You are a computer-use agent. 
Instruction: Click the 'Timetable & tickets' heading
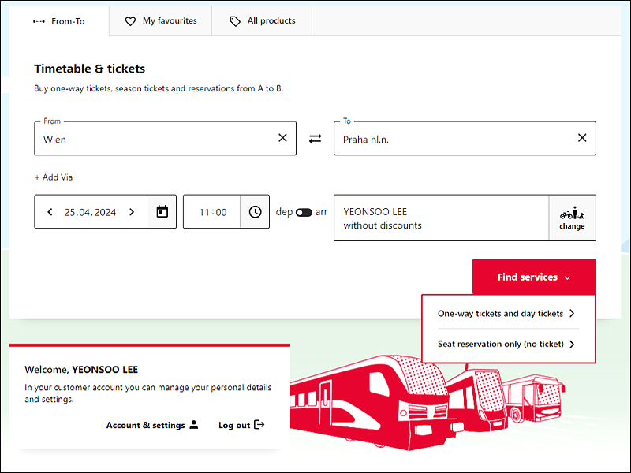tap(89, 69)
